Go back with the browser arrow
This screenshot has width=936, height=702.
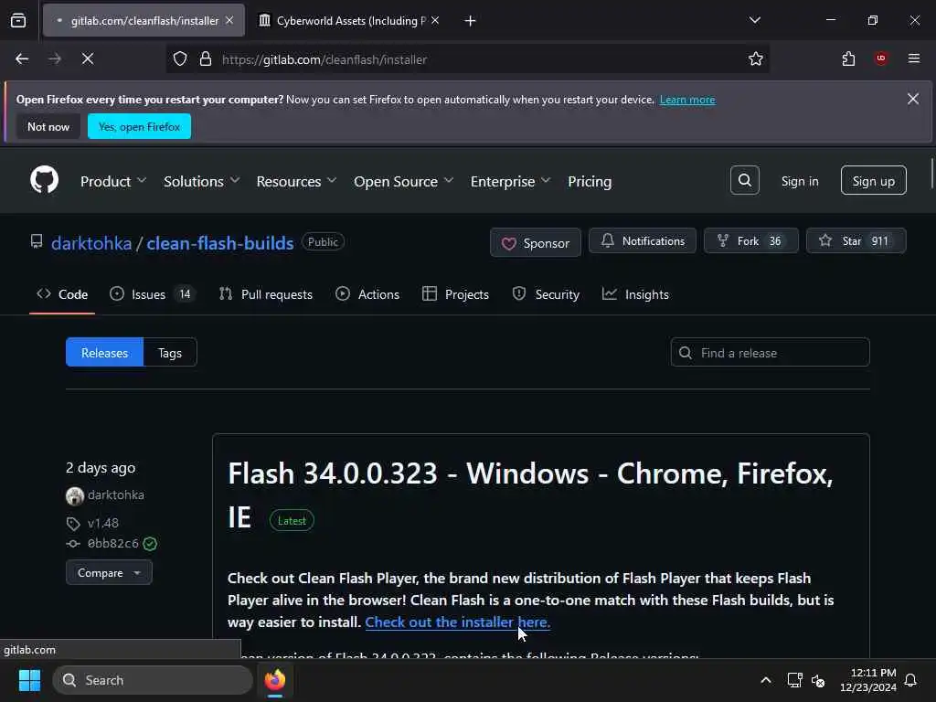22,58
